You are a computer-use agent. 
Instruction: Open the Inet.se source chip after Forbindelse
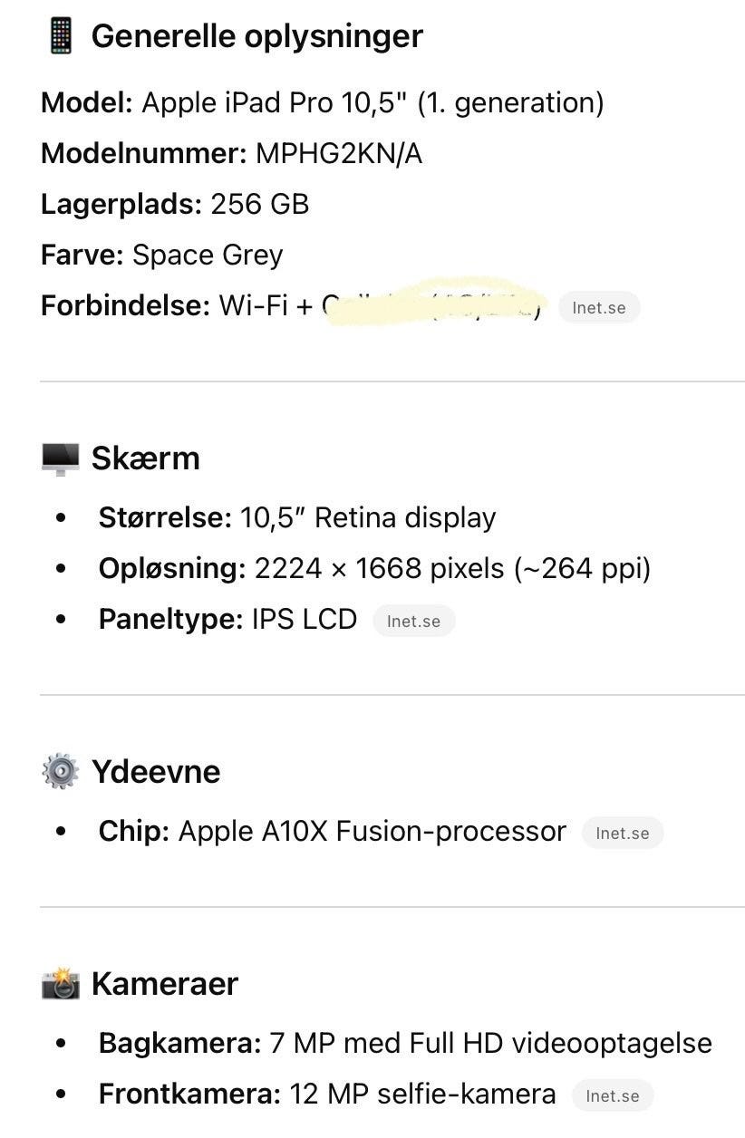coord(598,308)
